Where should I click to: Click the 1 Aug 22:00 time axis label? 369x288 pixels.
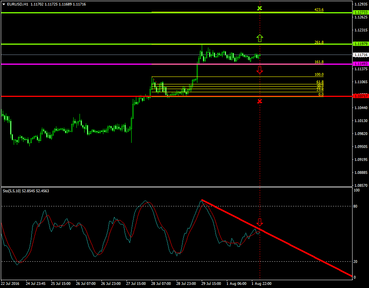coord(261,283)
